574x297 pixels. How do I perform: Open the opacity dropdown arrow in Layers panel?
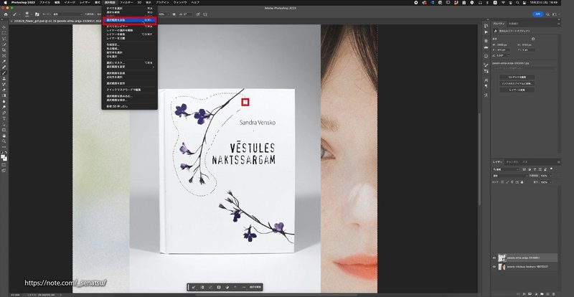(550, 176)
